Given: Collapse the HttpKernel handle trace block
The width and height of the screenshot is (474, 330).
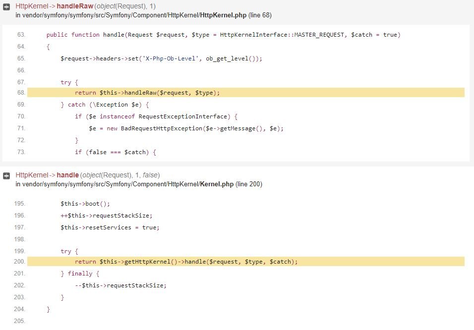Looking at the screenshot, I should tap(6, 176).
